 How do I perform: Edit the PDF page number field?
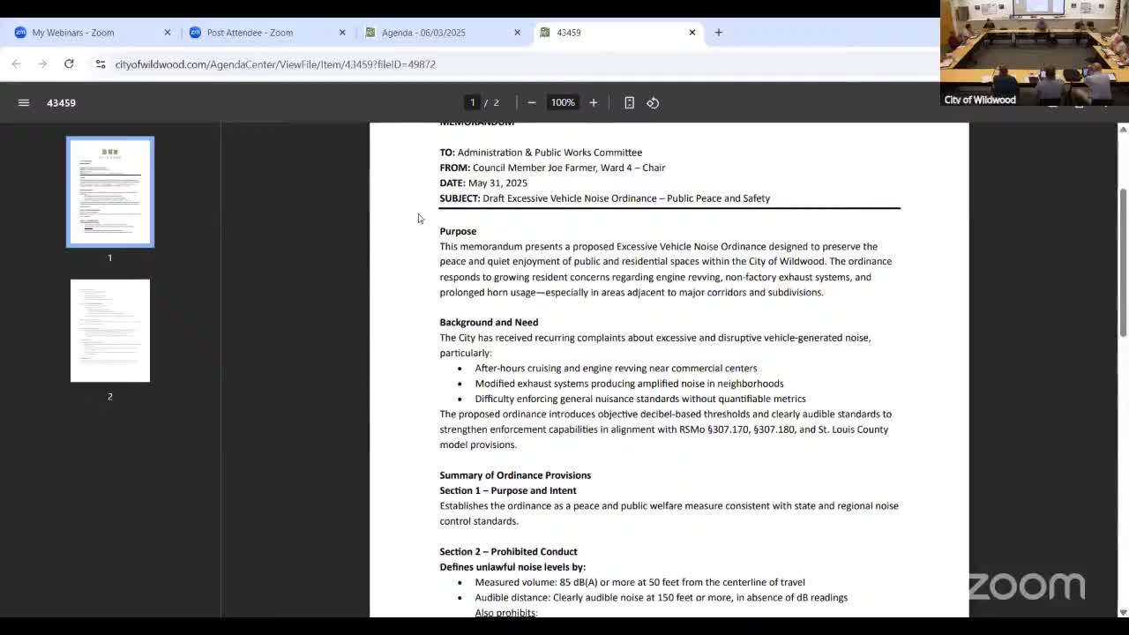(473, 102)
